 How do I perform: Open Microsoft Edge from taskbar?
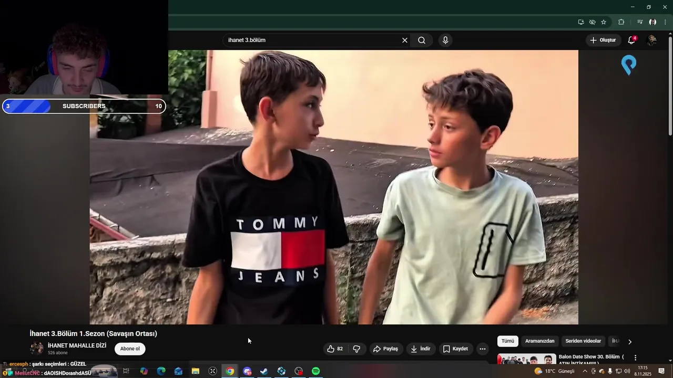[161, 371]
